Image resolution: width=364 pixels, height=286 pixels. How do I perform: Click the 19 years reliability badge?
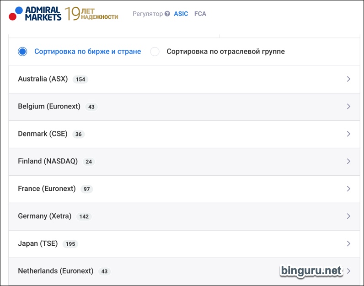click(x=91, y=14)
